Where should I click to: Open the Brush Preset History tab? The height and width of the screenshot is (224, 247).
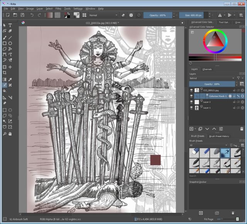coord(219,136)
